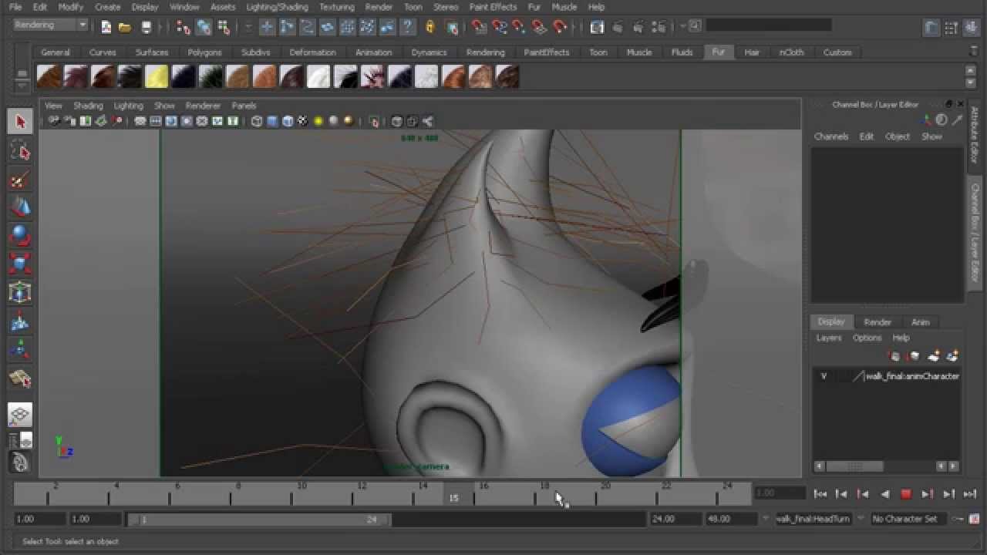Viewport: 987px width, 555px height.
Task: Click shelf scroll-up arrow at right
Action: pyautogui.click(x=971, y=69)
